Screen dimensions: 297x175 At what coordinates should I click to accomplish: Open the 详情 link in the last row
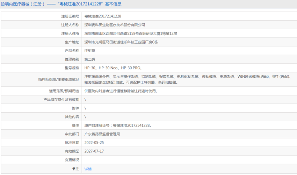(x=88, y=169)
